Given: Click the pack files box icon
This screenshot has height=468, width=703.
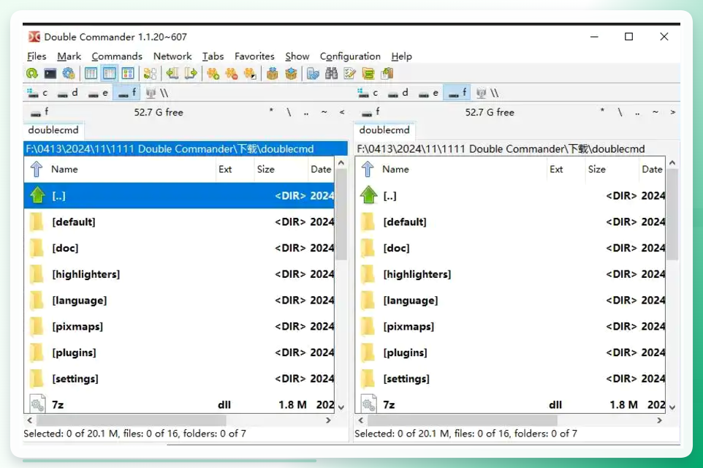Looking at the screenshot, I should click(x=272, y=73).
